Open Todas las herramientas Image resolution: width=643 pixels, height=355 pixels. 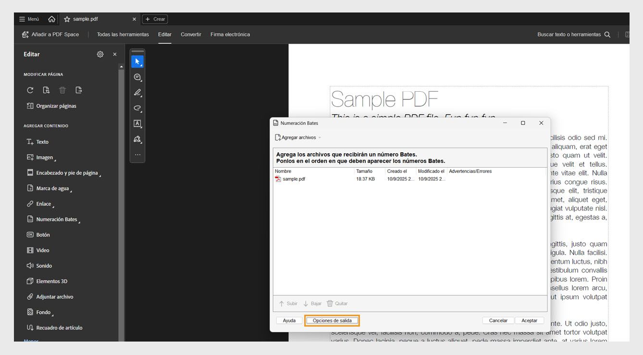click(x=123, y=35)
